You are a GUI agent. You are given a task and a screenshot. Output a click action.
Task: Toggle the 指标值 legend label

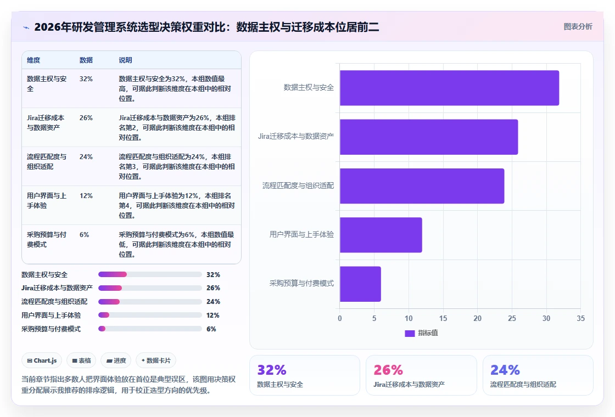pos(428,333)
